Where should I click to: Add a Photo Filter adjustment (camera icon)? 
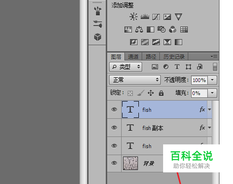click(x=162, y=29)
